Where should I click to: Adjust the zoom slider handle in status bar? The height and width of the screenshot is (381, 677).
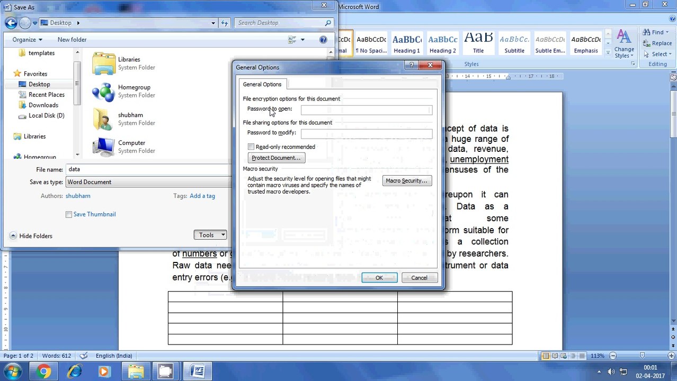point(643,356)
